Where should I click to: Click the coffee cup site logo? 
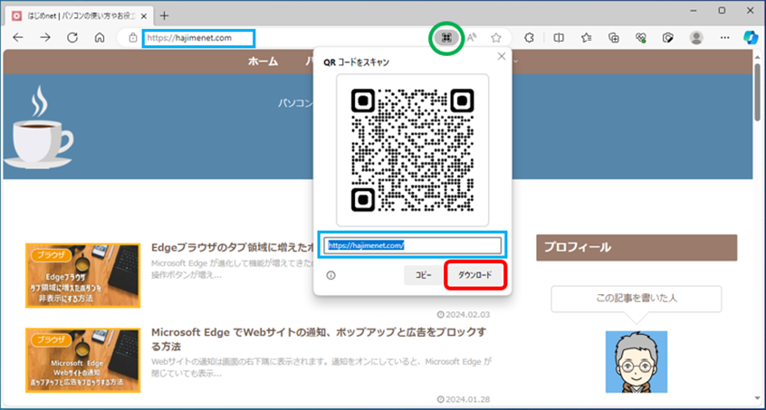click(x=39, y=128)
